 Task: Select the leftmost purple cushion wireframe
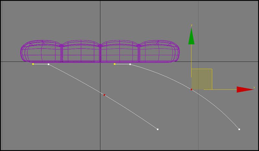pyautogui.click(x=41, y=51)
